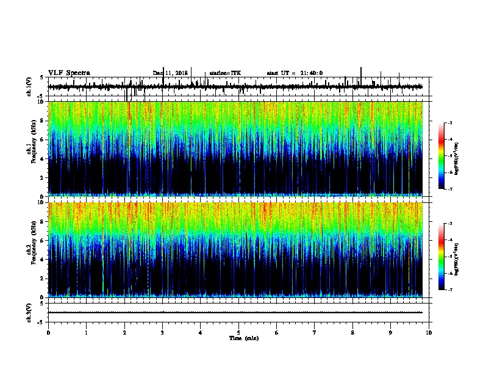The image size is (483, 373).
Task: Click inside the ch.2 spectrogram panel
Action: pos(235,250)
